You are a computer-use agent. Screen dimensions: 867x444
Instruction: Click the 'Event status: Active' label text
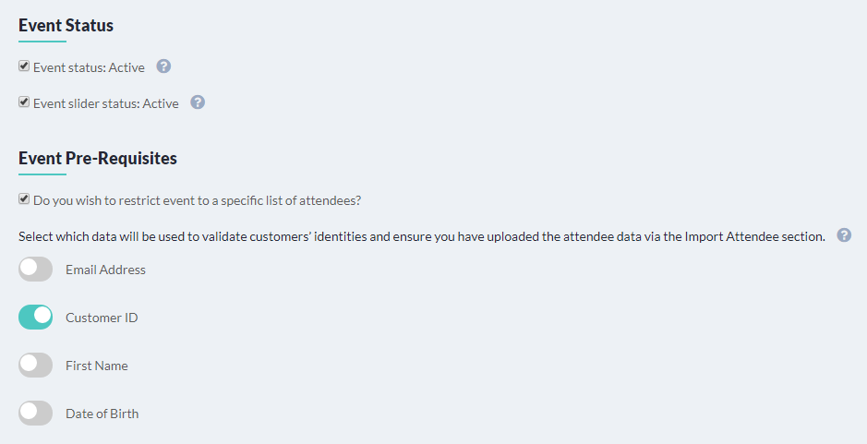pyautogui.click(x=89, y=67)
